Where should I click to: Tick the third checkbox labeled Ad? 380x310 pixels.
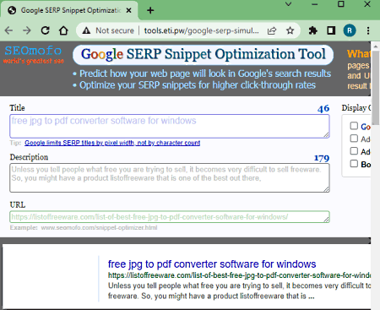[x=354, y=151]
